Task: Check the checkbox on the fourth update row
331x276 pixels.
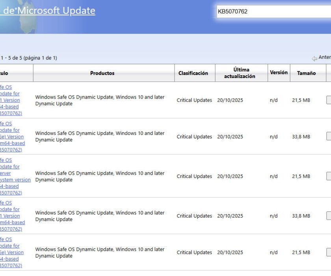Action: pyautogui.click(x=328, y=216)
